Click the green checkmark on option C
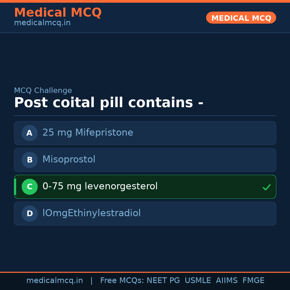Viewport: 290px width, 290px height. tap(266, 187)
